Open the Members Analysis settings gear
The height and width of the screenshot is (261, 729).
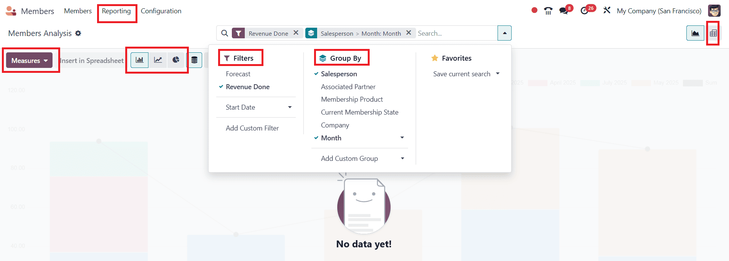(x=78, y=33)
